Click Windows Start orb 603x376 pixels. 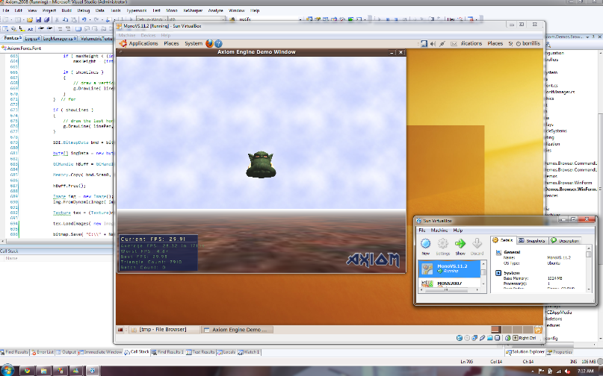(x=7, y=371)
